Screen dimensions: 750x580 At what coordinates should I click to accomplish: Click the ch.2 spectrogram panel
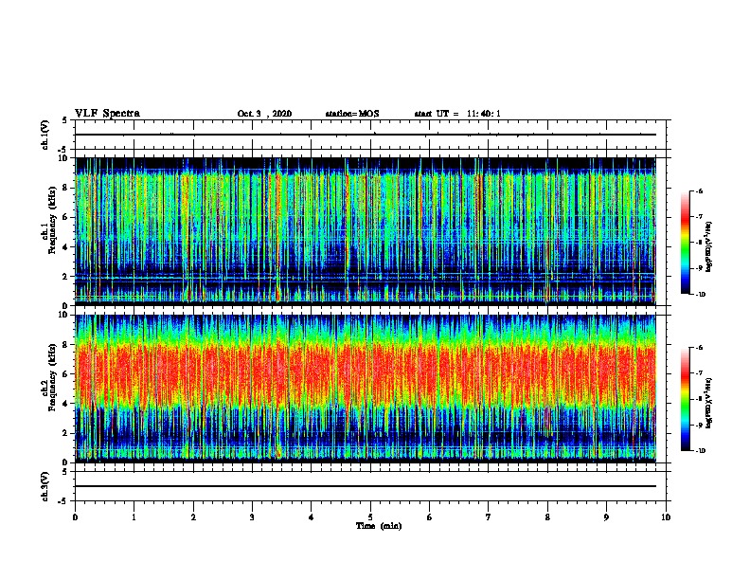click(x=366, y=389)
